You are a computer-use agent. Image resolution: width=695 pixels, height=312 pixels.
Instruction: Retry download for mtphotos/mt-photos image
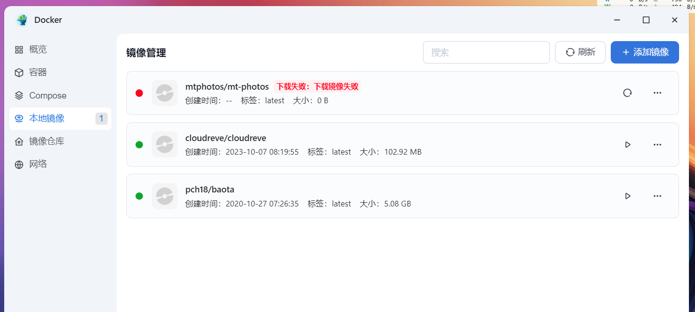pyautogui.click(x=628, y=93)
